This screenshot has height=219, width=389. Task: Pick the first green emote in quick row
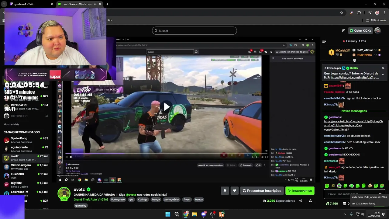click(327, 186)
